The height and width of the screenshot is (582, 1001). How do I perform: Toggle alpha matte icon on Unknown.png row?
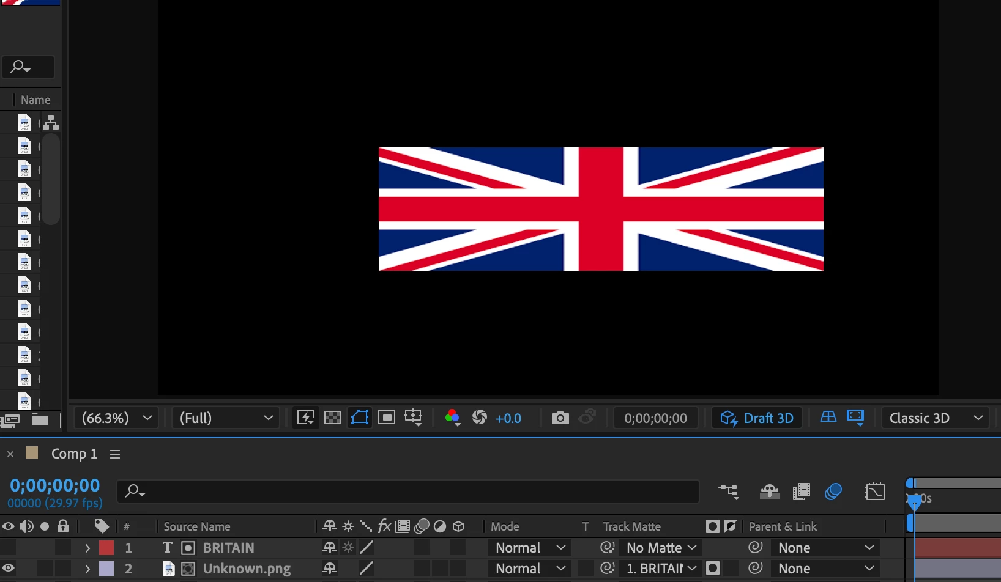(713, 569)
